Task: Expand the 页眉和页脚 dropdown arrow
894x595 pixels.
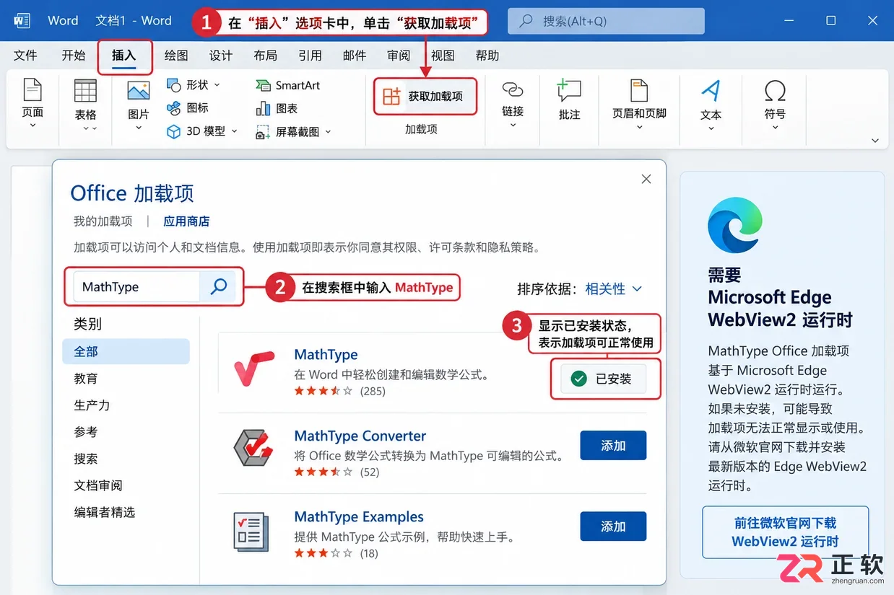Action: pyautogui.click(x=639, y=128)
